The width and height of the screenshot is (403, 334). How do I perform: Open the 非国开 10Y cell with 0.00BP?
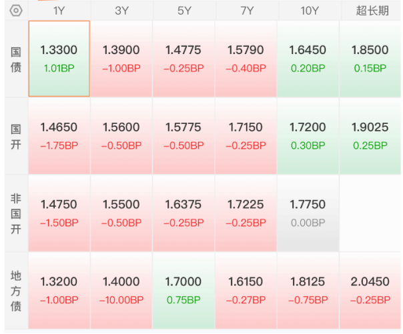tap(308, 213)
